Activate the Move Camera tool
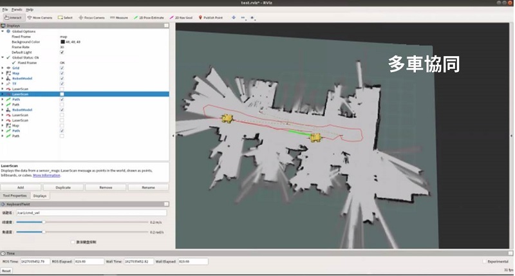This screenshot has width=515, height=276. click(x=40, y=17)
